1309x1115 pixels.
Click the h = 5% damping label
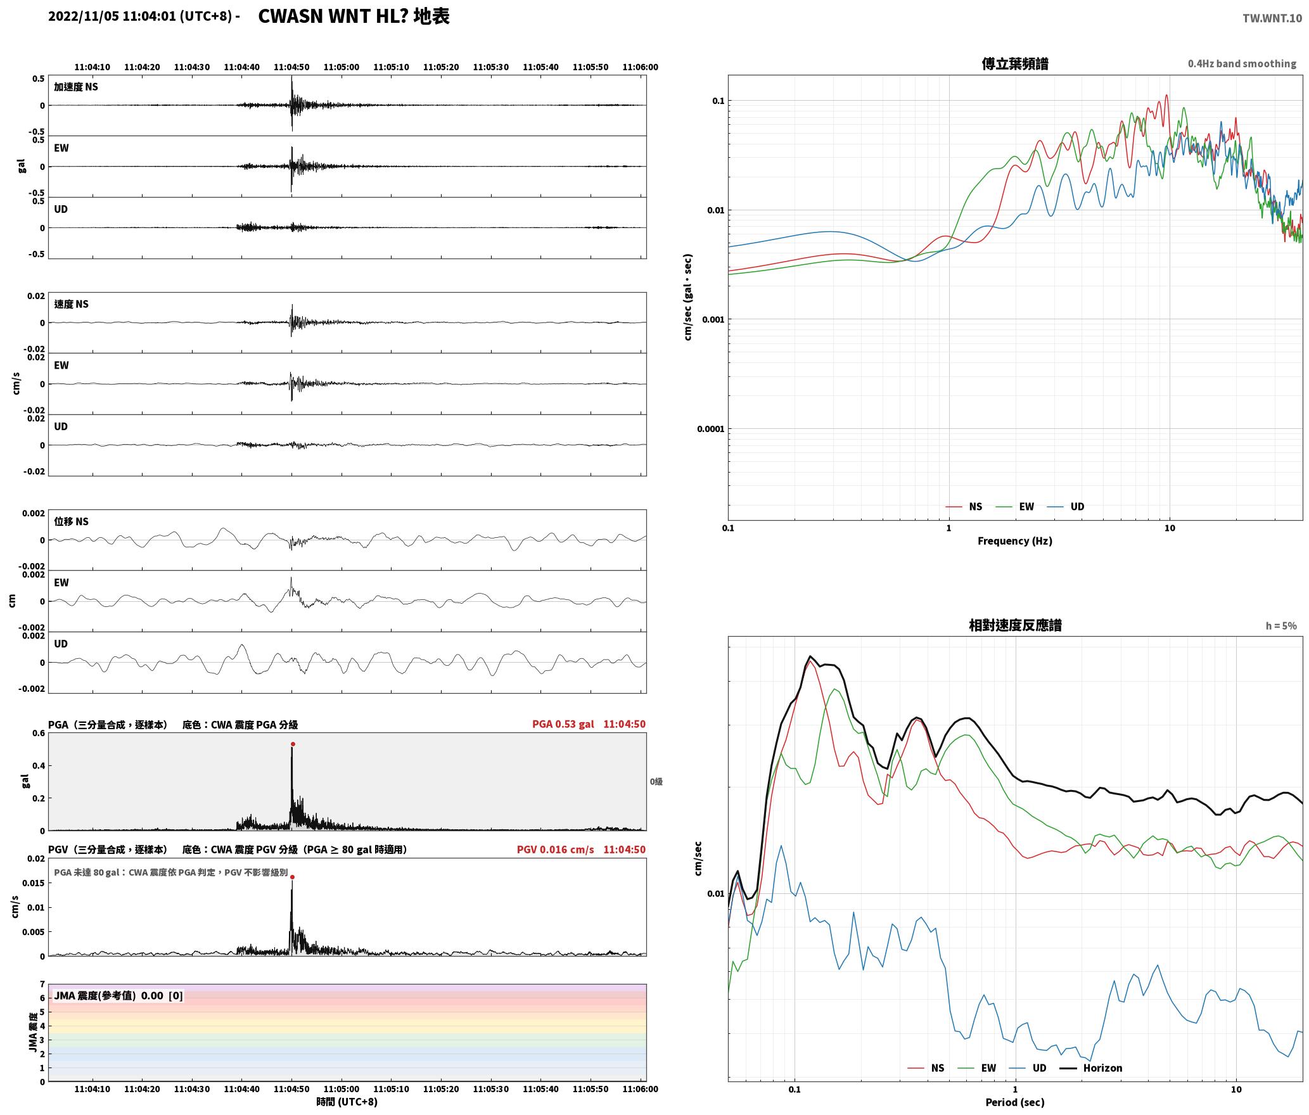pyautogui.click(x=1281, y=625)
